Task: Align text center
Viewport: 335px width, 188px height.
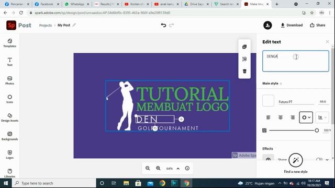Action: tap(281, 117)
